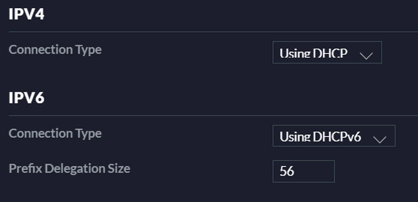The width and height of the screenshot is (418, 202).
Task: Click the Connection Type label under IPV4
Action: pos(55,50)
